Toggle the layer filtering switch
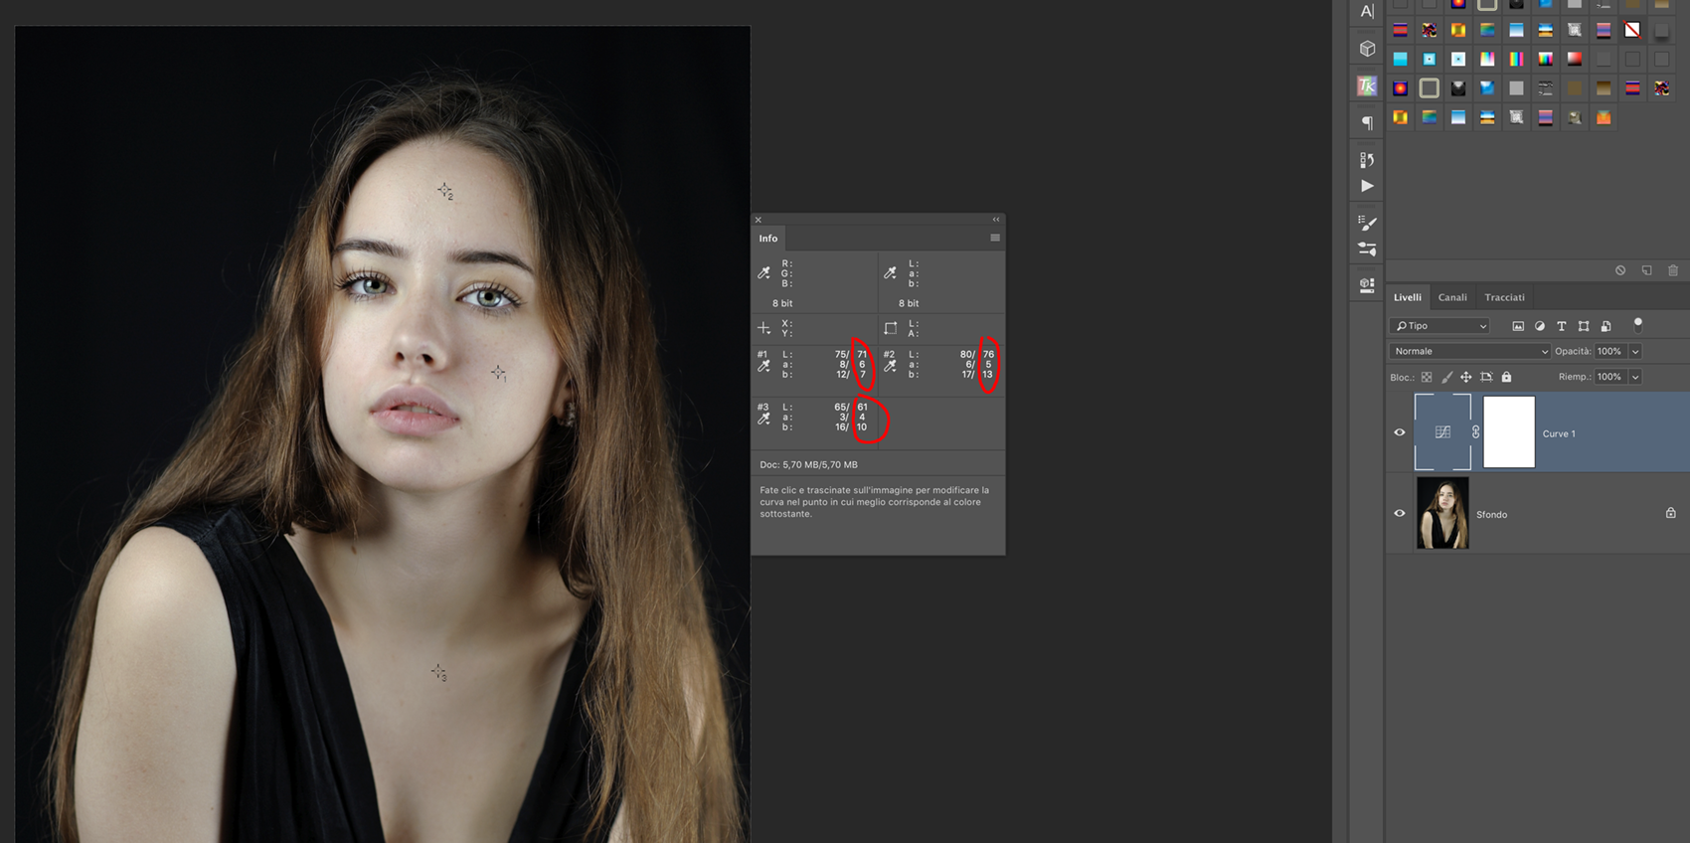 tap(1638, 325)
